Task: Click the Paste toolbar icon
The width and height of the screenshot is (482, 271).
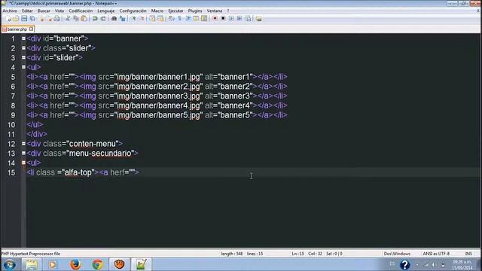Action: click(x=84, y=19)
